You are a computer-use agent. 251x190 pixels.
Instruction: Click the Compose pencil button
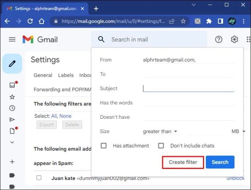pyautogui.click(x=12, y=64)
